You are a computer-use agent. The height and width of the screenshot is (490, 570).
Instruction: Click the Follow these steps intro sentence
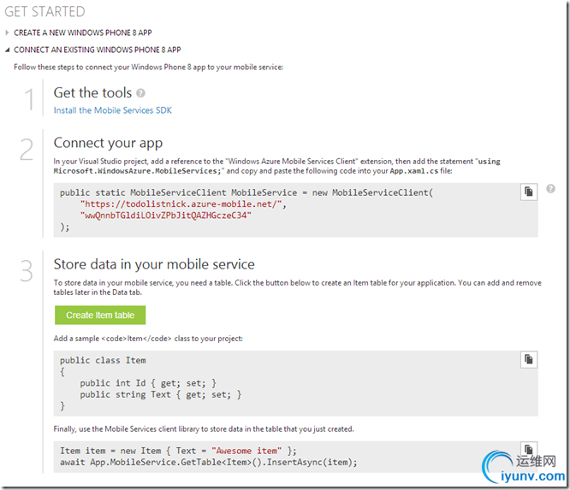point(148,68)
